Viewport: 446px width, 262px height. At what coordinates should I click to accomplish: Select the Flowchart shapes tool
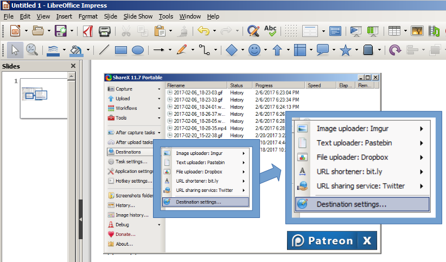point(300,50)
